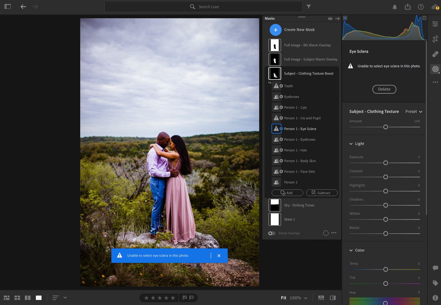Open the filter funnel next to search
441x305 pixels.
coord(309,7)
